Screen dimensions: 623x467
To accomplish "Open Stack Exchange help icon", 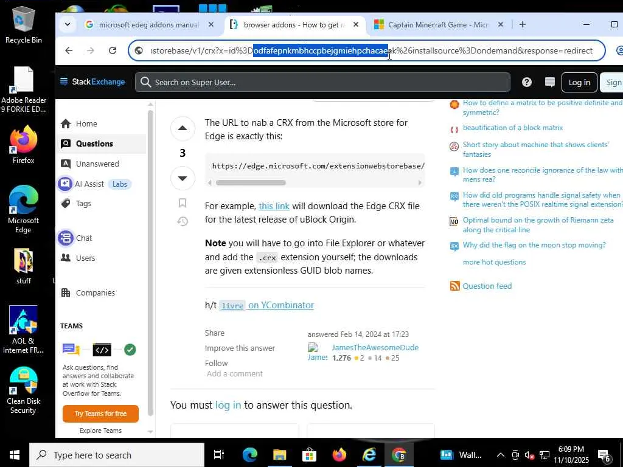I will point(526,82).
